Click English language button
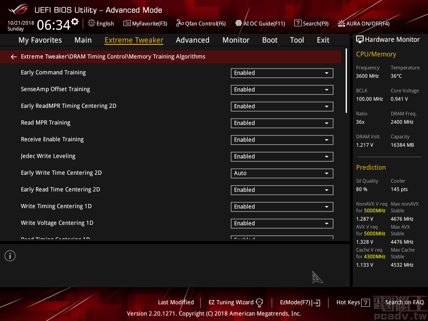 tap(101, 23)
